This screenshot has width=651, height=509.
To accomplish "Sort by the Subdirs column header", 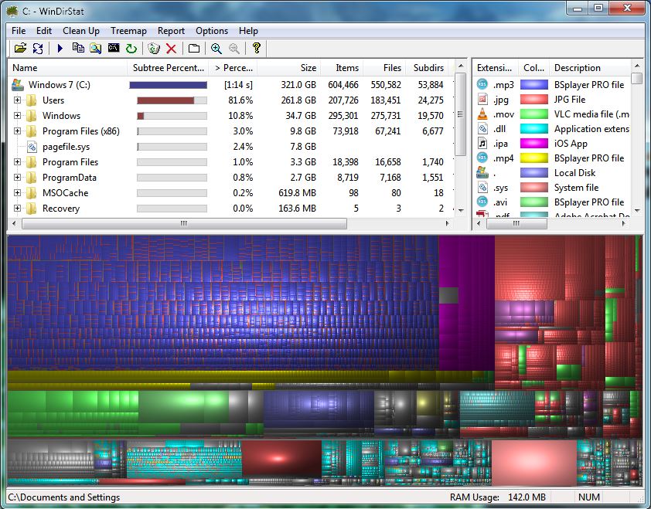I will point(428,68).
